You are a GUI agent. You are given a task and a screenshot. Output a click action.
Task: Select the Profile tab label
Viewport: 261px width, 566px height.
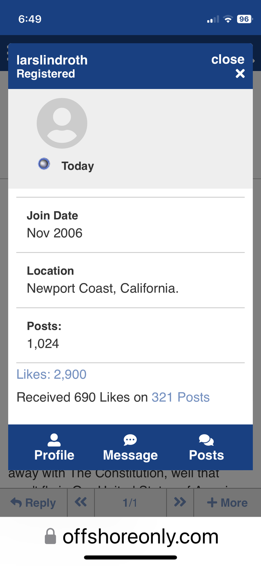(x=54, y=455)
